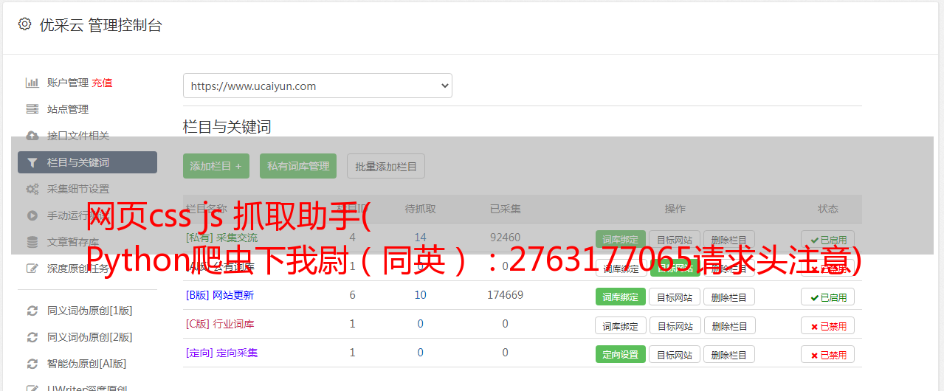
Task: Click the database icon for 文章暂存库
Action: (x=32, y=242)
